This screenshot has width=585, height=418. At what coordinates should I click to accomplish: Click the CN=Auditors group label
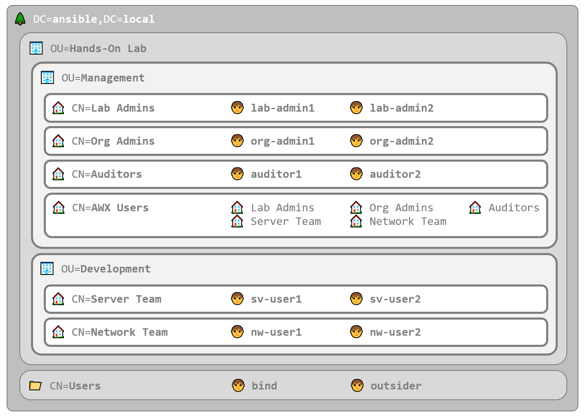click(x=107, y=174)
